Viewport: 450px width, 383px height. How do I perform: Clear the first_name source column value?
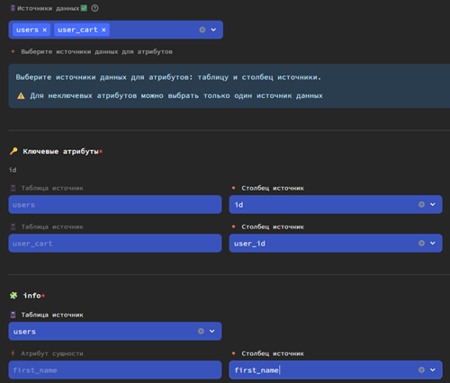point(421,370)
